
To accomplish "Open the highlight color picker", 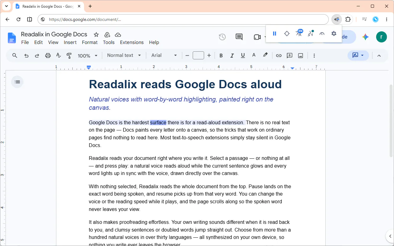I will coord(265,55).
